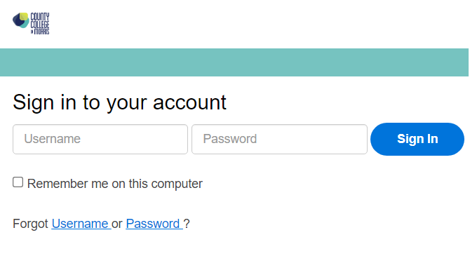Click the Remember me on this computer label
The image size is (470, 256).
coord(115,184)
